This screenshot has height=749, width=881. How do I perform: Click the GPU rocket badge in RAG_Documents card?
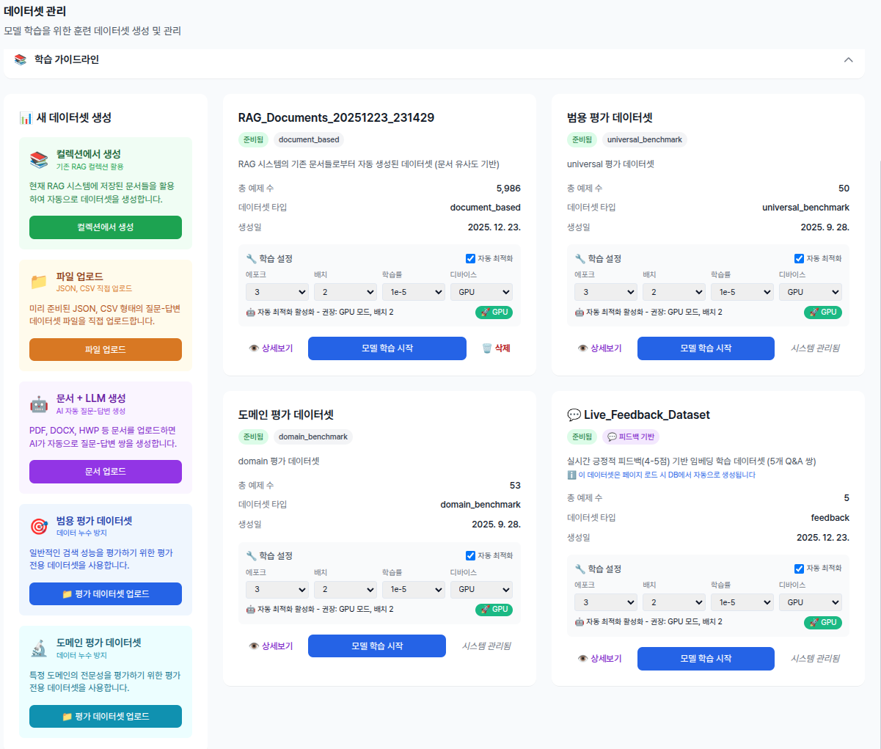coord(494,313)
